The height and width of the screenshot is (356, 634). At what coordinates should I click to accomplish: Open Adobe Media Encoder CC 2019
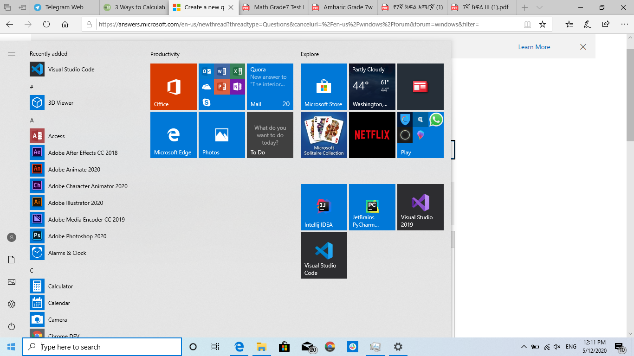click(84, 220)
